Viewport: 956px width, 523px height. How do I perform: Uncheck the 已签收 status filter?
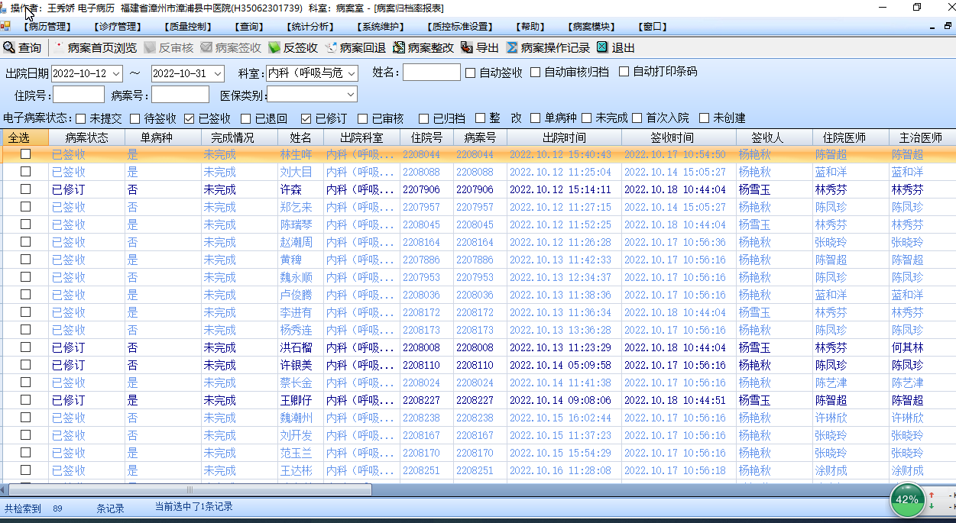pyautogui.click(x=190, y=118)
